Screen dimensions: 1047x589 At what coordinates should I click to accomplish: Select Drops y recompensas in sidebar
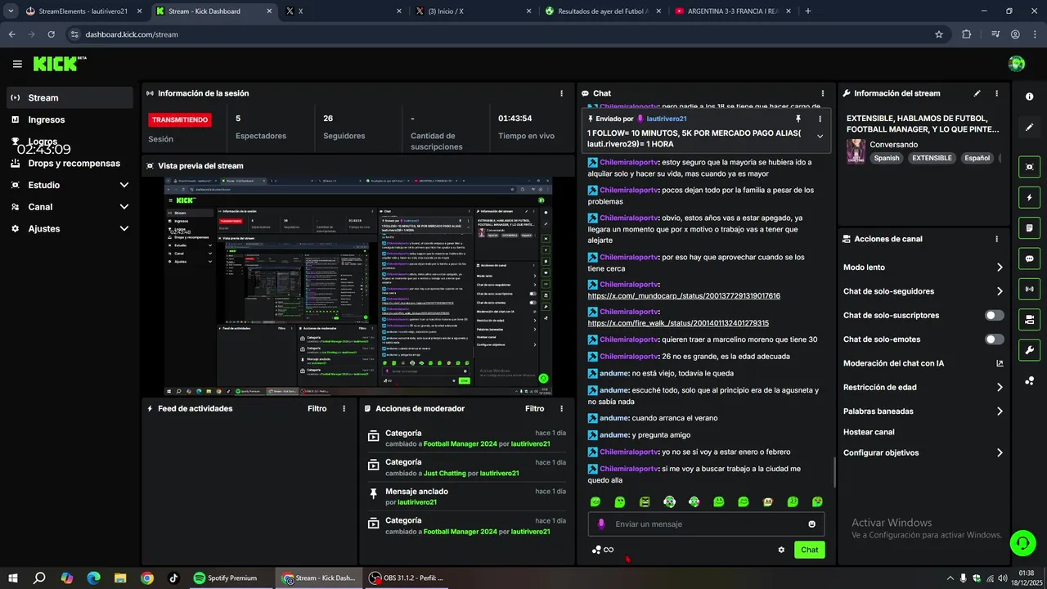70,163
